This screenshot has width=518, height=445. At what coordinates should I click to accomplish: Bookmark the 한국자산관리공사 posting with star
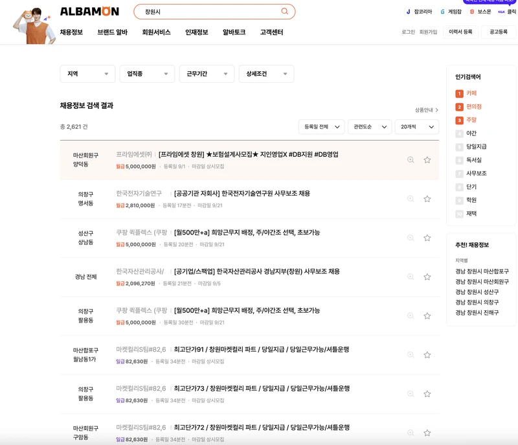(x=427, y=278)
